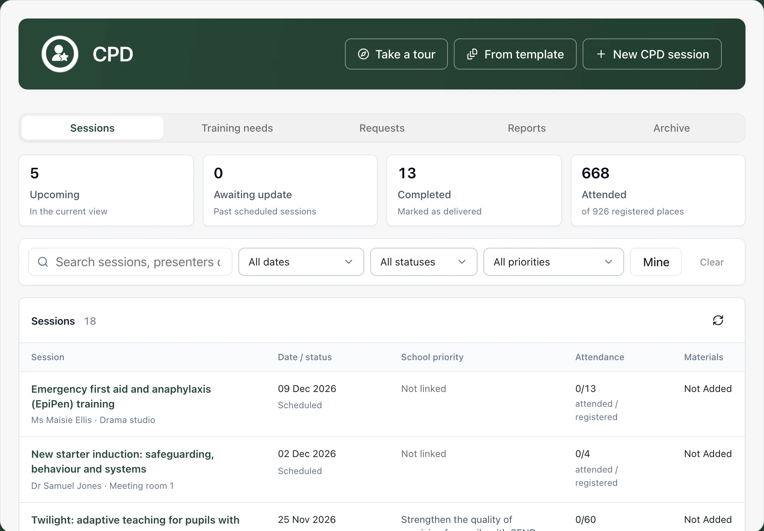Viewport: 764px width, 531px height.
Task: Click the Materials column header
Action: point(704,357)
